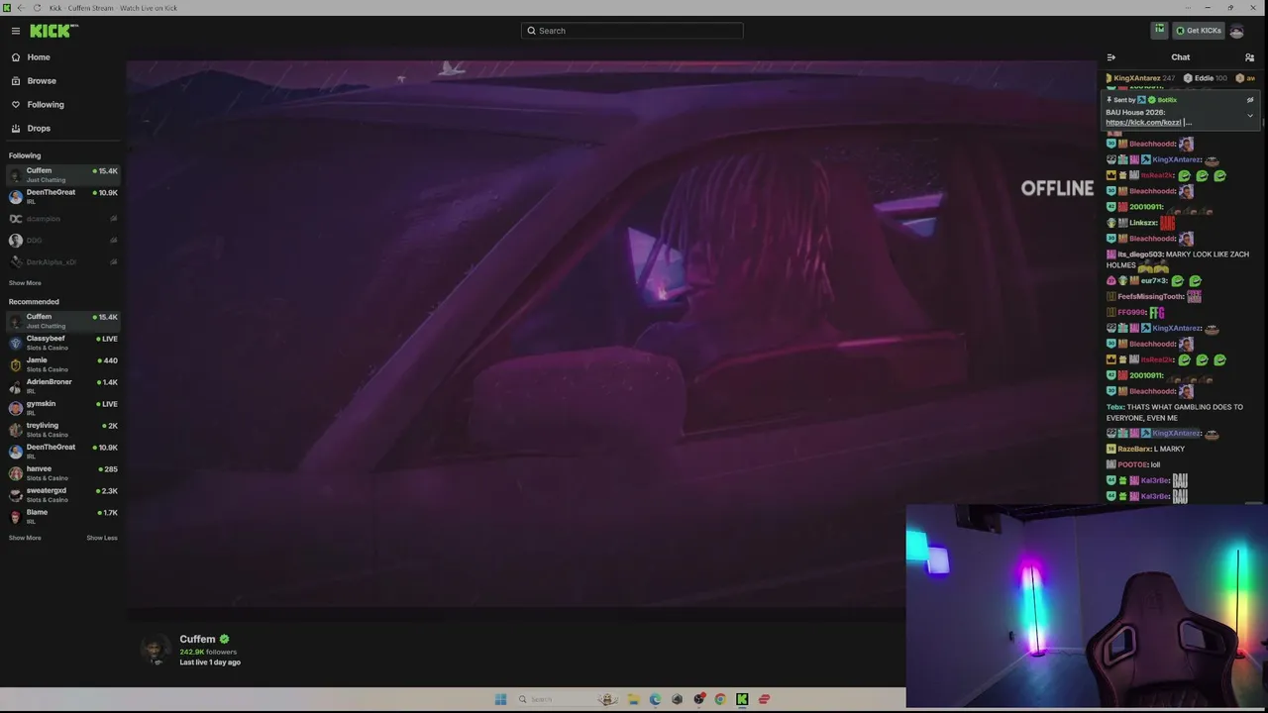Open the Drops gift icon in the header
Viewport: 1268px width, 713px height.
(x=1159, y=31)
